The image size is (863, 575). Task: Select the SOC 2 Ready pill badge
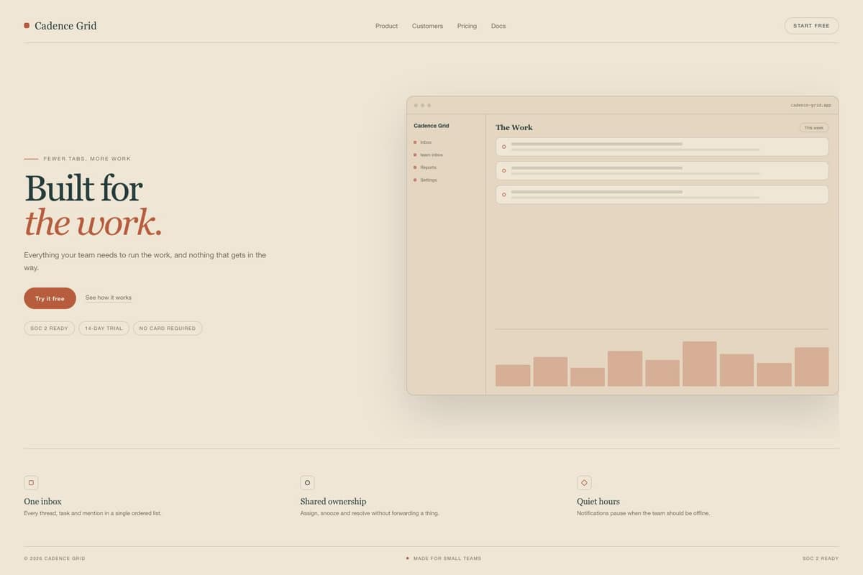coord(49,328)
